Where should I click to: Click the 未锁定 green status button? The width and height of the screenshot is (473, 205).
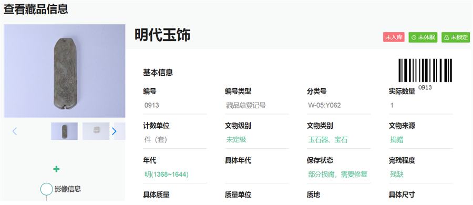(456, 37)
